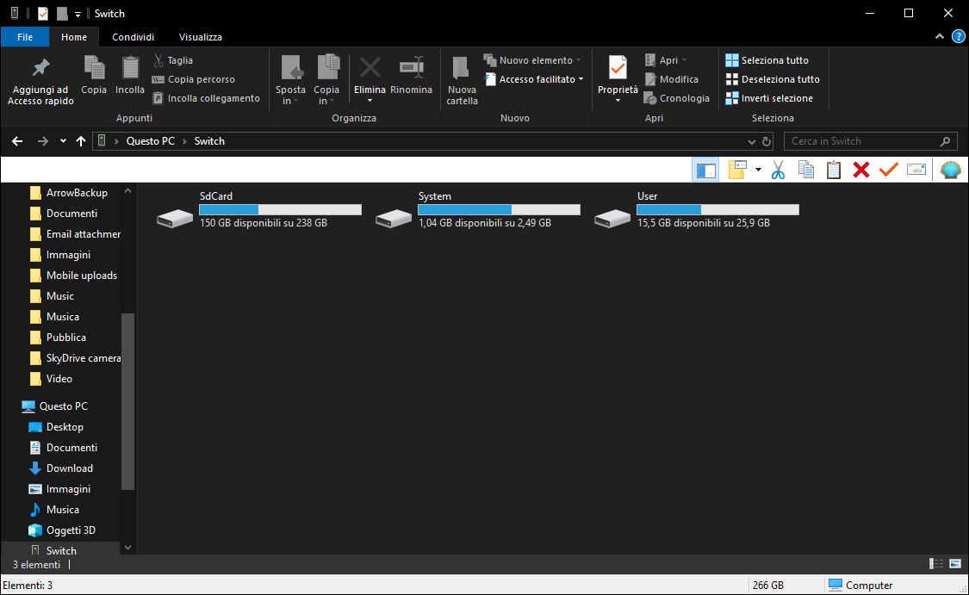
Task: Switch to large icons view in status bar
Action: point(955,564)
